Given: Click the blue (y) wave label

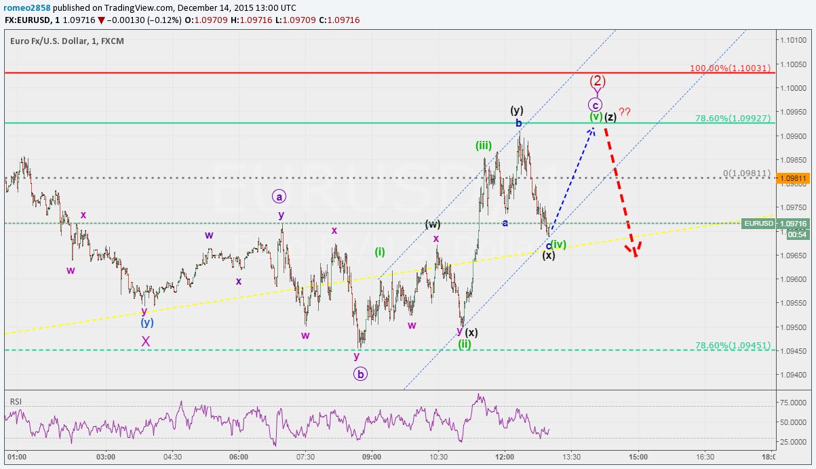Looking at the screenshot, I should click(x=147, y=323).
